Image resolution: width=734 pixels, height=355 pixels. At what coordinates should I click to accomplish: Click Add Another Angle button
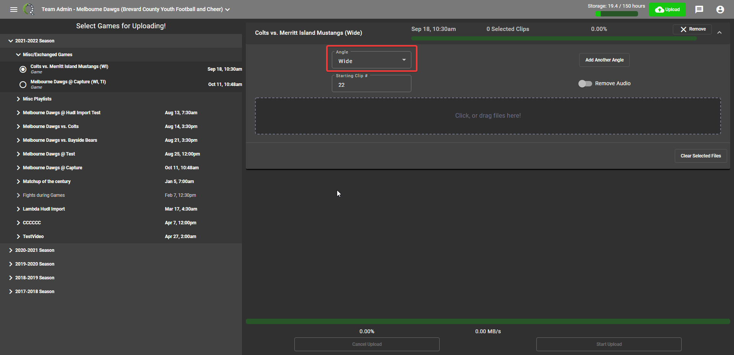604,60
